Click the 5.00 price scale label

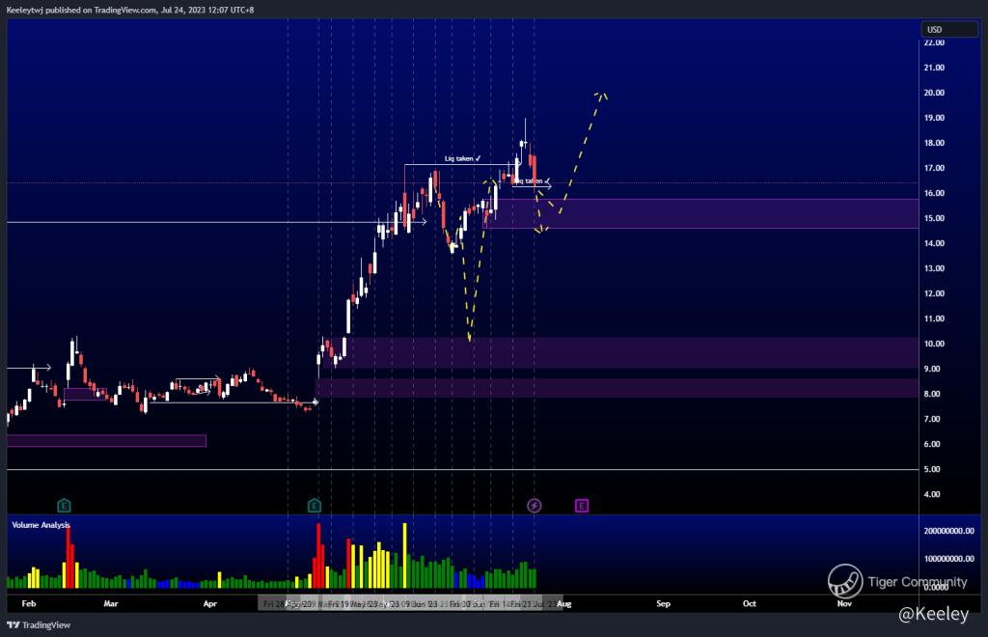(x=932, y=469)
